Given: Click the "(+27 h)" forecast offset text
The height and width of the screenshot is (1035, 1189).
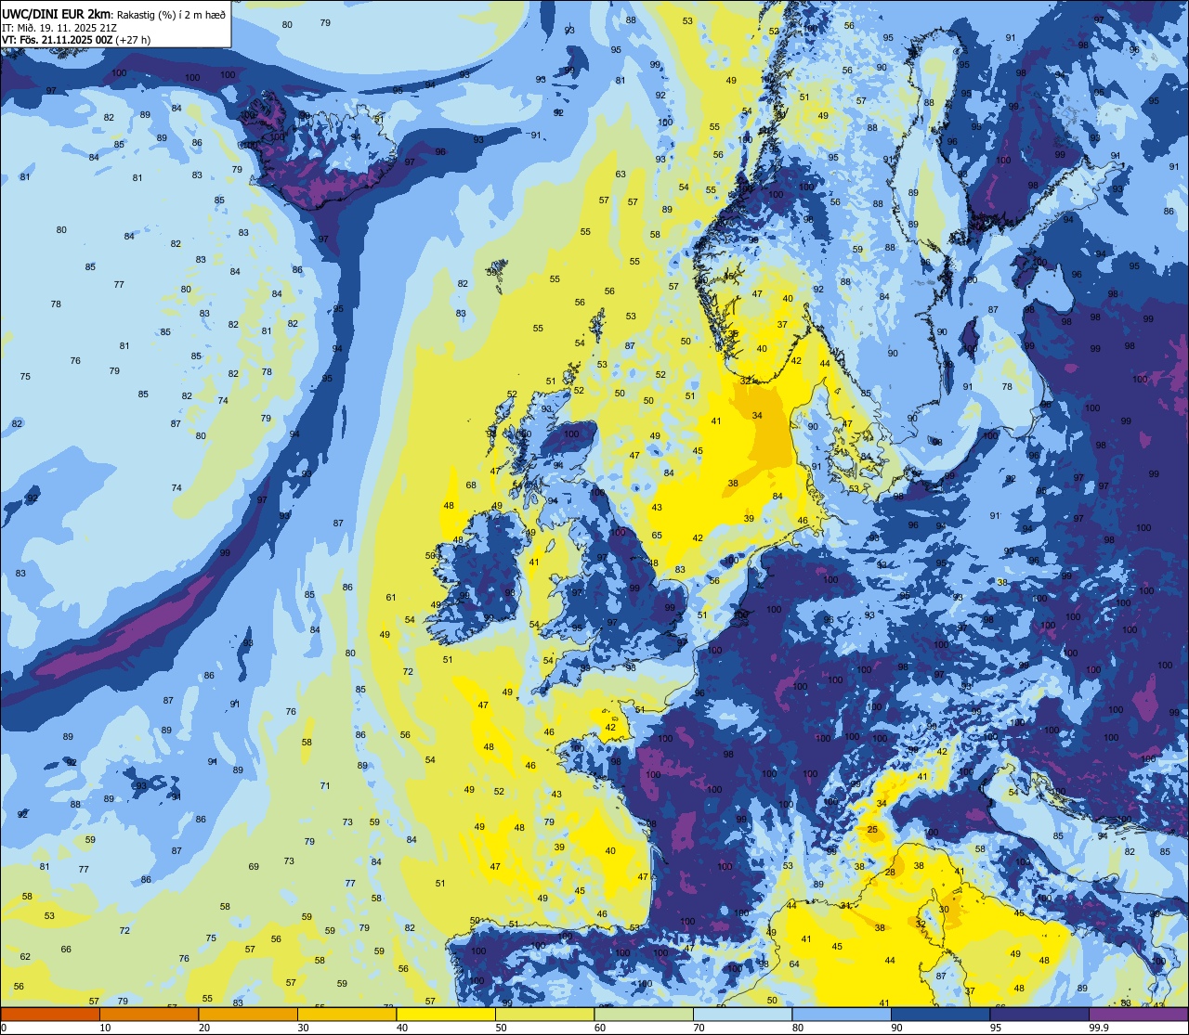Looking at the screenshot, I should click(134, 40).
